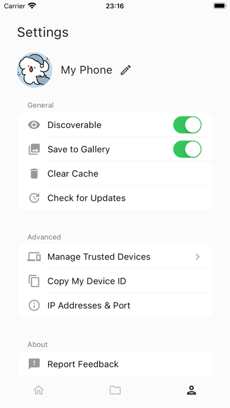Tap the pencil edit icon beside My Phone
This screenshot has height=408, width=230.
pos(126,70)
